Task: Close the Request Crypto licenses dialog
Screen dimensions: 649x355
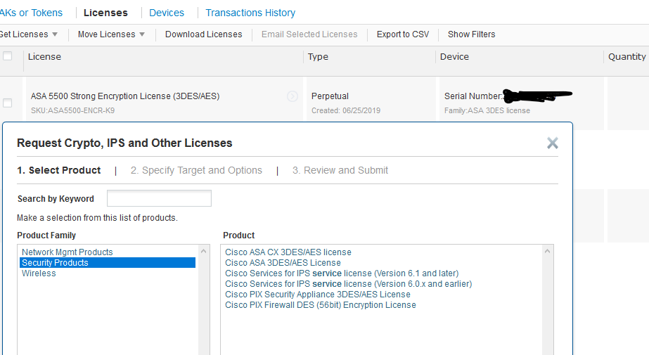Action: coord(553,143)
